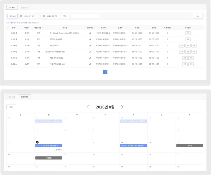Viewport: 211px width, 175px height.
Task: Open the 8월 업무보고 event on calendar
Action: click(49, 146)
